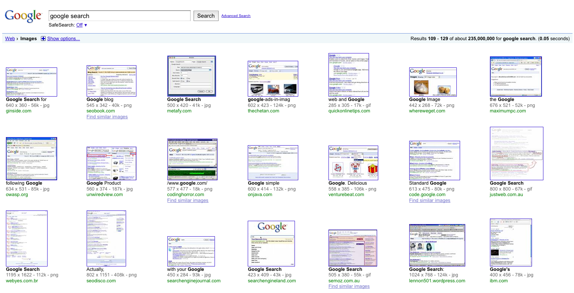Viewport: 574px width, 293px height.
Task: Click the 'Google. Delicious' caption
Action: tap(348, 183)
